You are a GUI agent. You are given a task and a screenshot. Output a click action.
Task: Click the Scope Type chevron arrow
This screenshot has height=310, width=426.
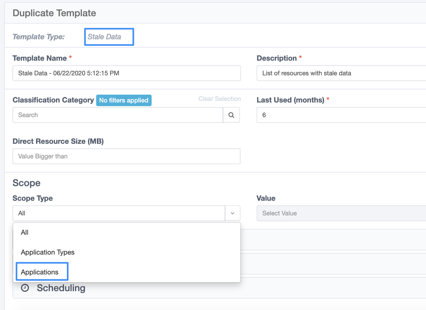[232, 213]
